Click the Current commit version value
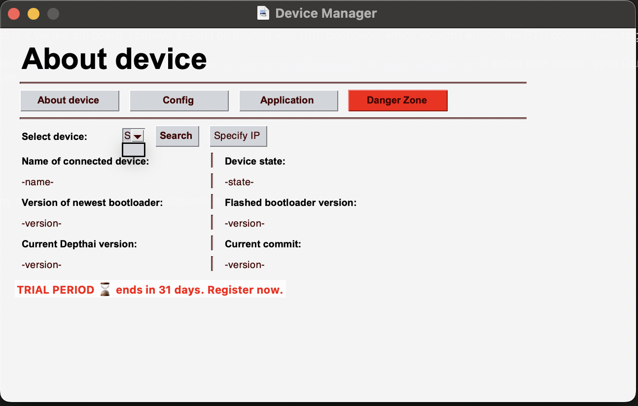The height and width of the screenshot is (406, 638). click(x=245, y=265)
